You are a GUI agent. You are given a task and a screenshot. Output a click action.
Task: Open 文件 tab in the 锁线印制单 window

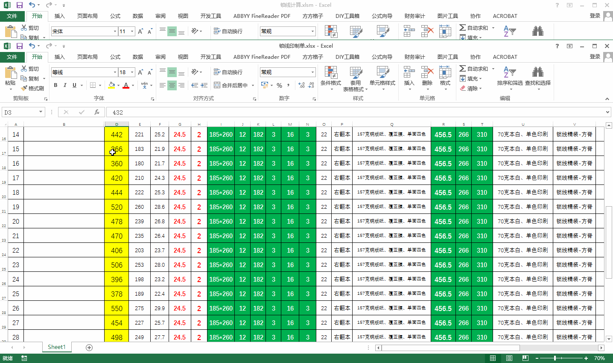12,57
